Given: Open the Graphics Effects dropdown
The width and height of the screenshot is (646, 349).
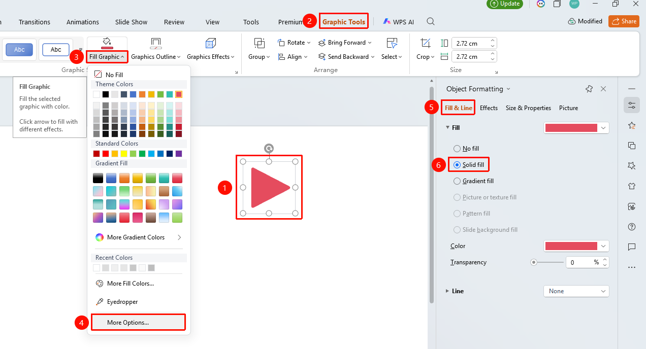Looking at the screenshot, I should point(211,57).
